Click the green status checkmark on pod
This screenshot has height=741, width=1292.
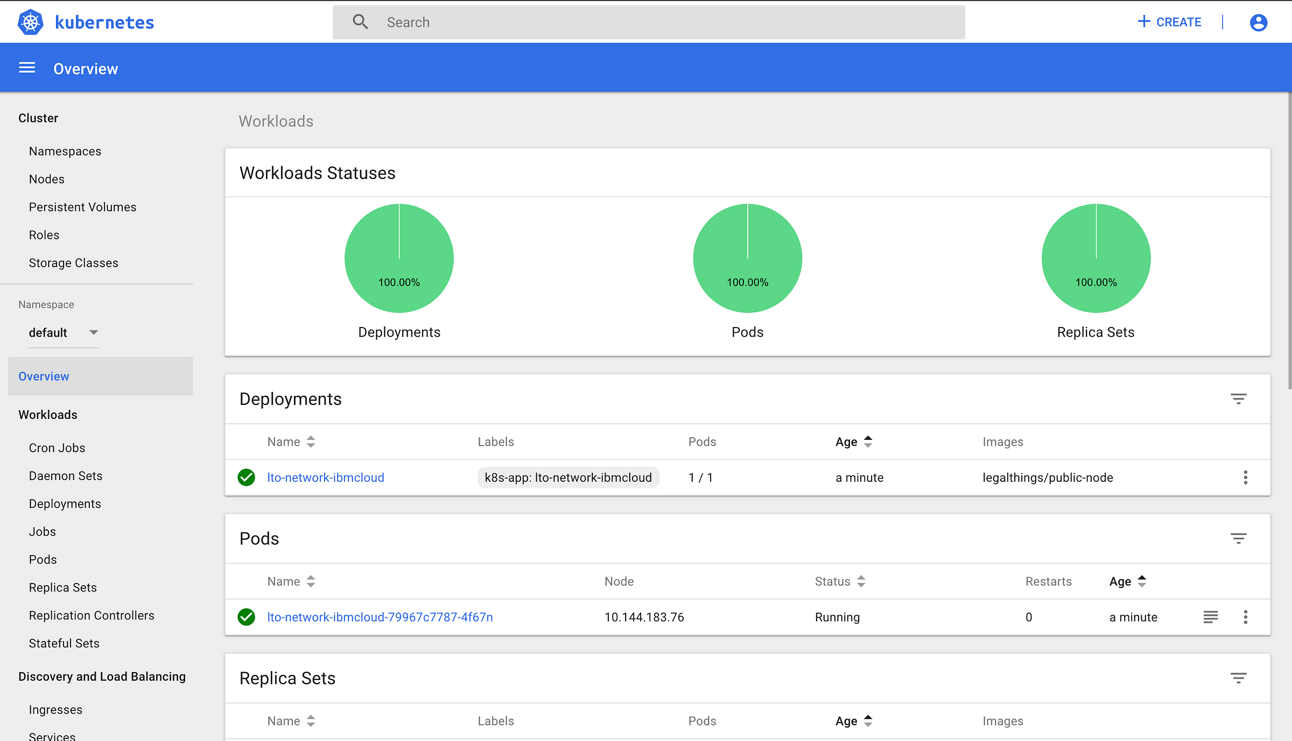247,617
